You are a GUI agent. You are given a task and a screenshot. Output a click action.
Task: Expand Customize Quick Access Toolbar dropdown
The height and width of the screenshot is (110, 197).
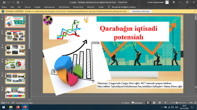coord(22,2)
